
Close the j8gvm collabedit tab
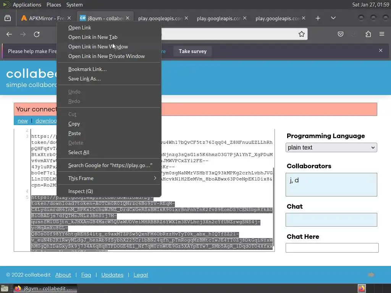[x=128, y=18]
